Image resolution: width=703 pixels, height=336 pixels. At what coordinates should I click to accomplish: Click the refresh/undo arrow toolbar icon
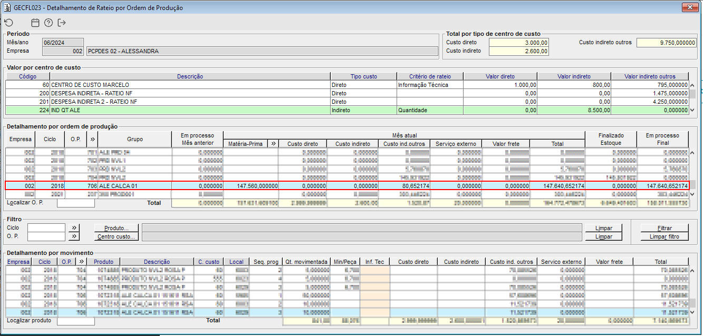coord(9,23)
